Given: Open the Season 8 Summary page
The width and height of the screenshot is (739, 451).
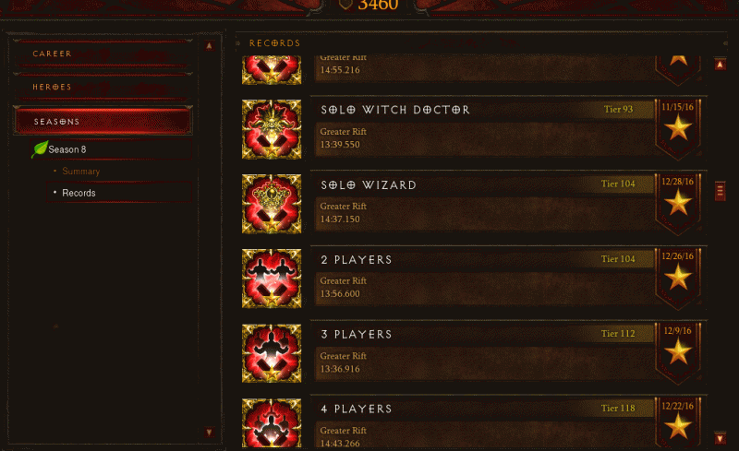Looking at the screenshot, I should [81, 172].
